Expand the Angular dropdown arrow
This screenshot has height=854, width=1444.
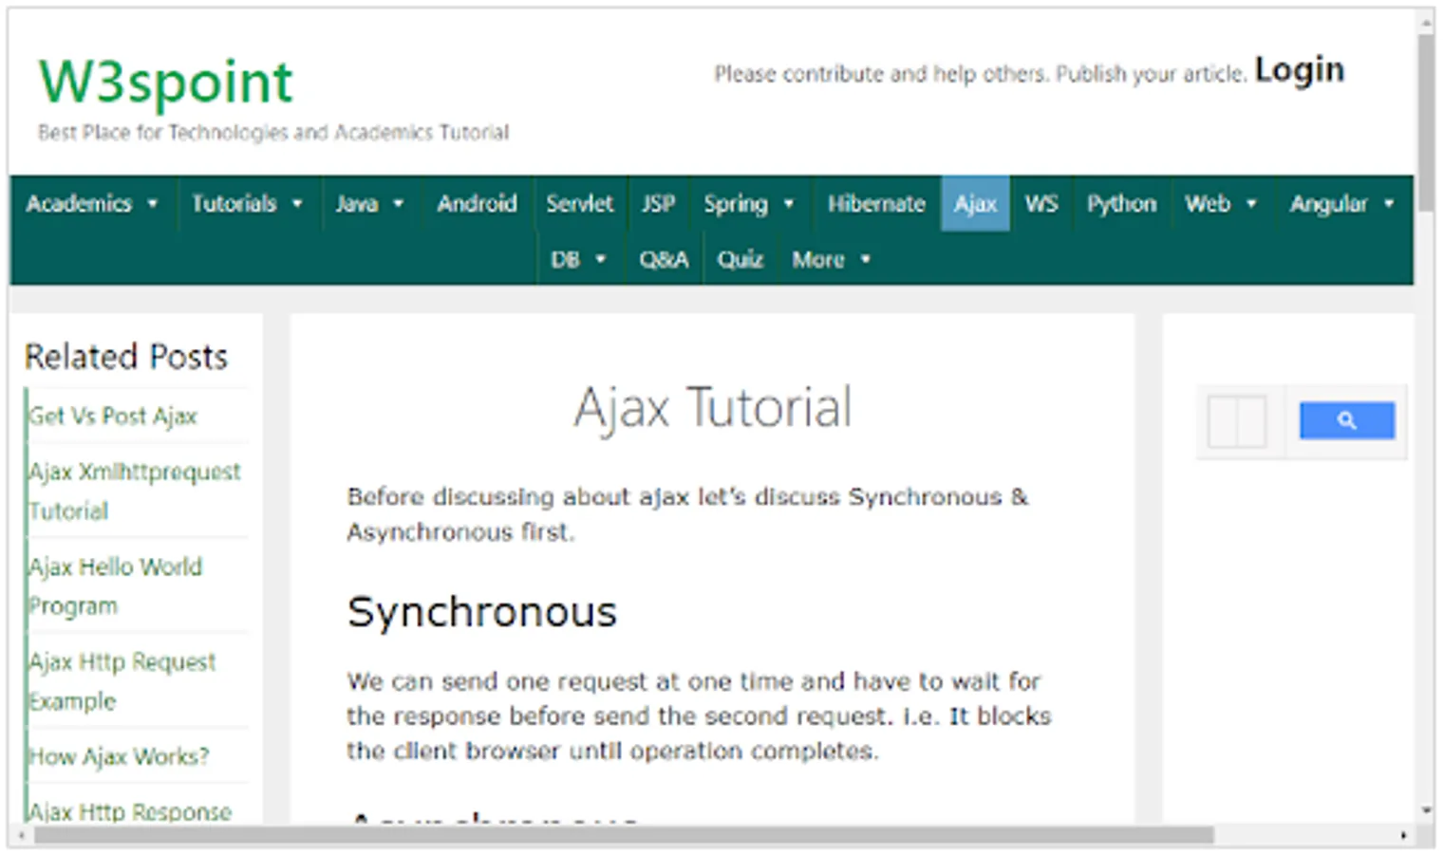point(1389,204)
